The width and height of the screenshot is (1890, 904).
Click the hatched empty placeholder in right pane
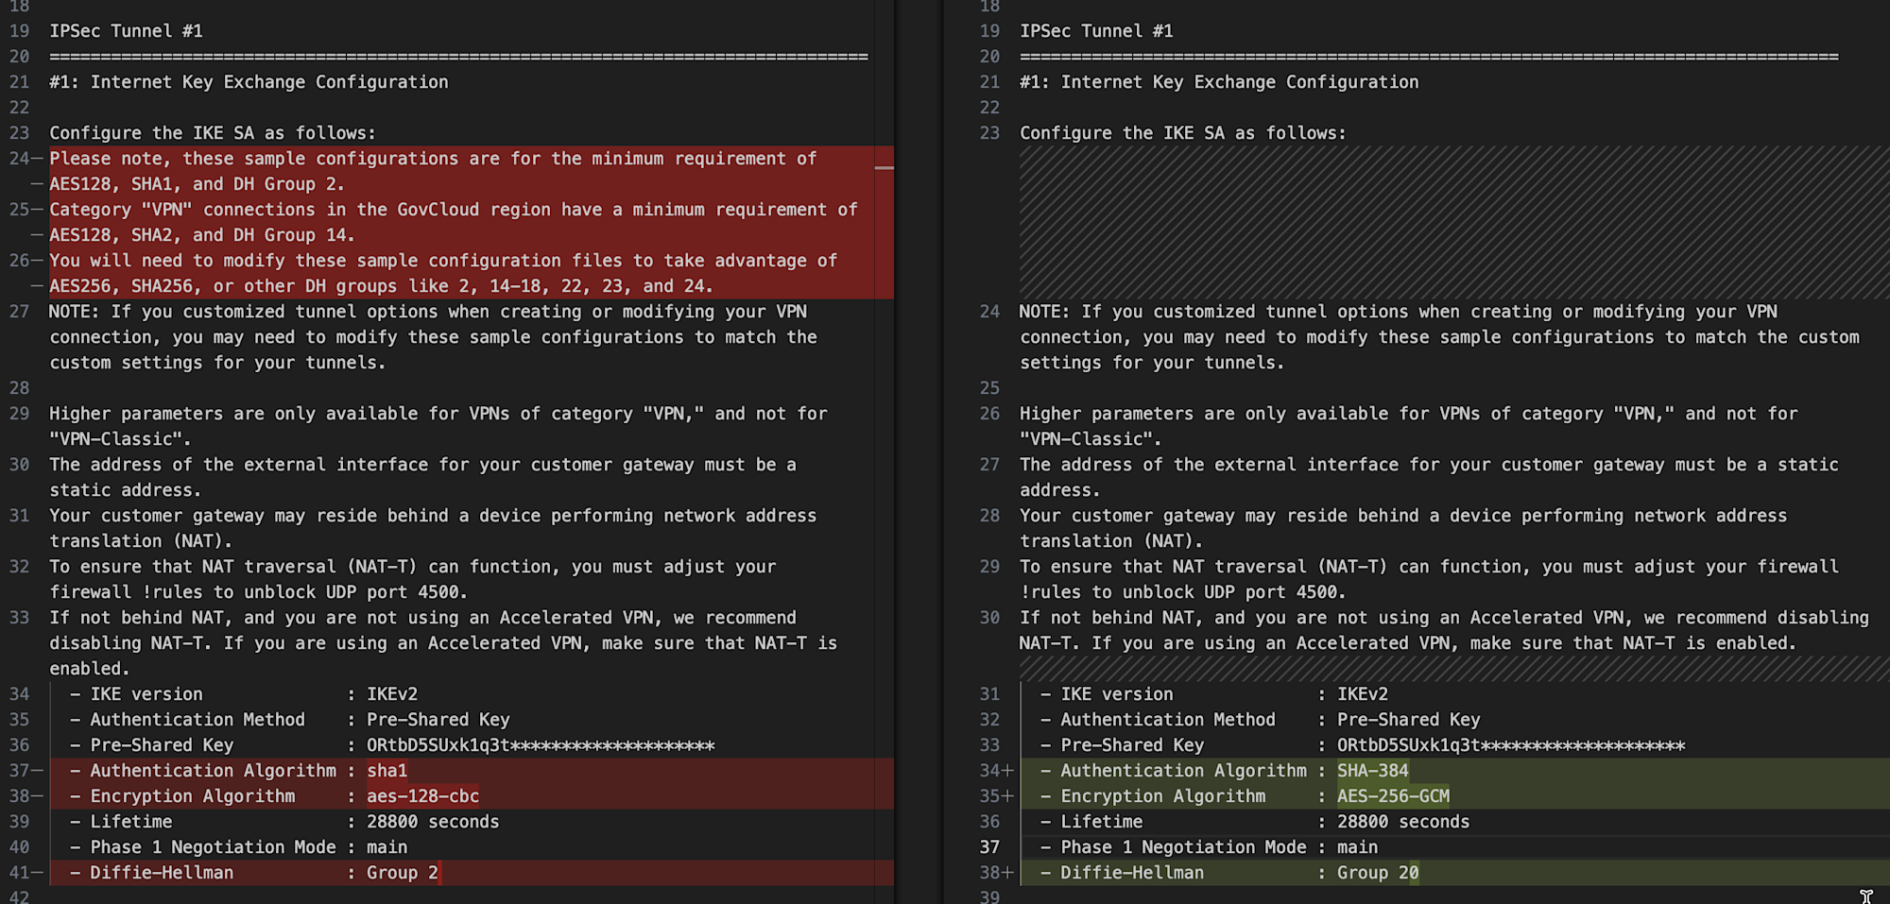[x=1446, y=222]
